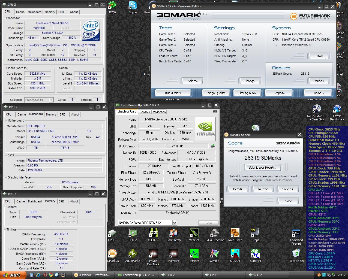Switch to Sensors tab in GPU-Z
The image size is (348, 279).
coord(145,112)
